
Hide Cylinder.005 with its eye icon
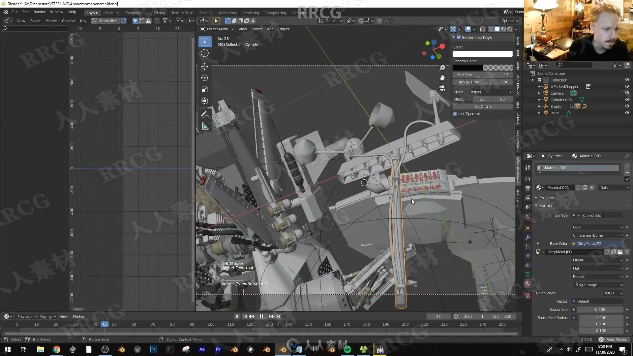(x=627, y=100)
